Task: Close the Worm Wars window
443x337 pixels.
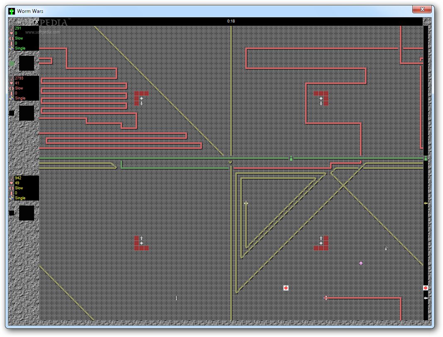Action: 422,9
